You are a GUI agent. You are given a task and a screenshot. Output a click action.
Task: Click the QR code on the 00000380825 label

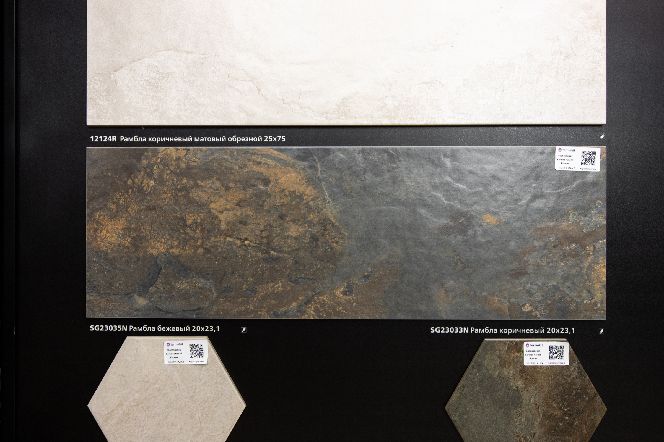[589, 158]
